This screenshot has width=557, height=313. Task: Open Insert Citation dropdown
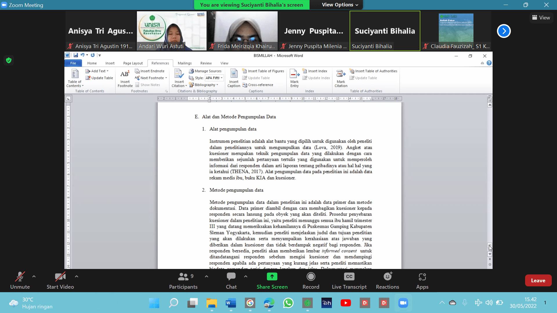point(179,78)
